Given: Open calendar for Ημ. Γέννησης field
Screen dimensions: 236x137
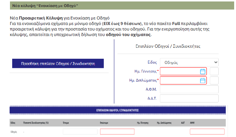Looking at the screenshot, I should click(x=203, y=71).
